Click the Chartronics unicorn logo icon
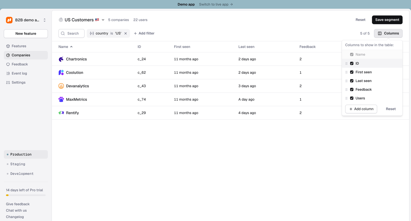Screen dimensions: 411x221 61,59
